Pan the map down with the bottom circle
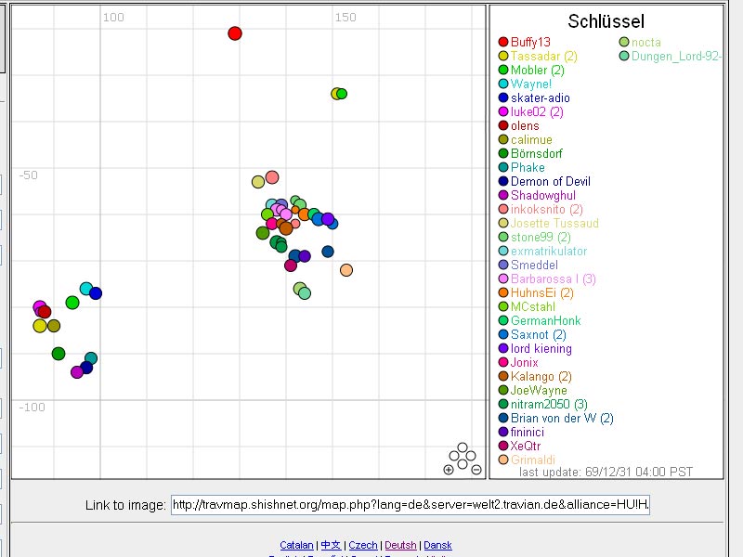Image resolution: width=743 pixels, height=557 pixels. click(463, 463)
